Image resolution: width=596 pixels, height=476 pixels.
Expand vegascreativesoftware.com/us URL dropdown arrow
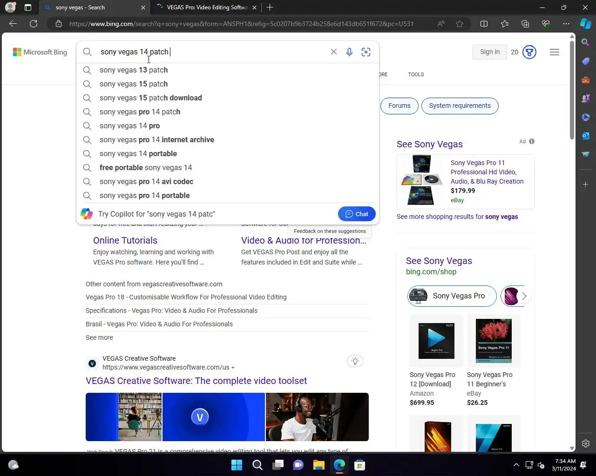tap(233, 368)
